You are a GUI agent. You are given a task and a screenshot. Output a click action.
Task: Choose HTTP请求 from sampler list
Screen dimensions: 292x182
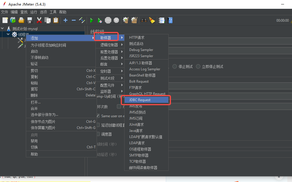click(x=146, y=38)
